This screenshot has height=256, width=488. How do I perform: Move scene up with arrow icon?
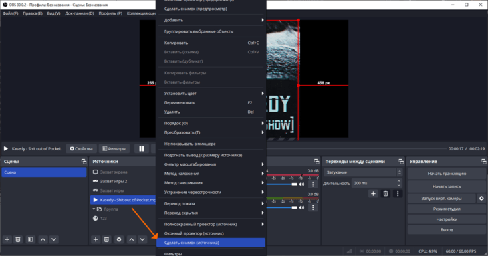pyautogui.click(x=43, y=239)
